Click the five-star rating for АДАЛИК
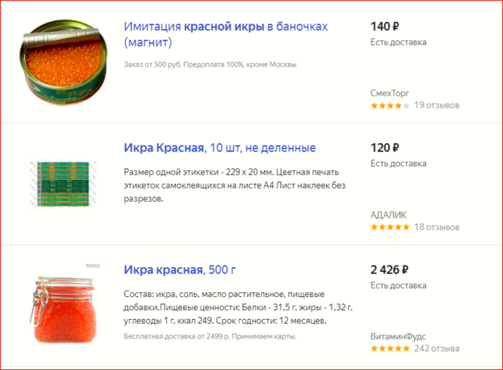Screen dimensions: 503x370 pyautogui.click(x=390, y=228)
